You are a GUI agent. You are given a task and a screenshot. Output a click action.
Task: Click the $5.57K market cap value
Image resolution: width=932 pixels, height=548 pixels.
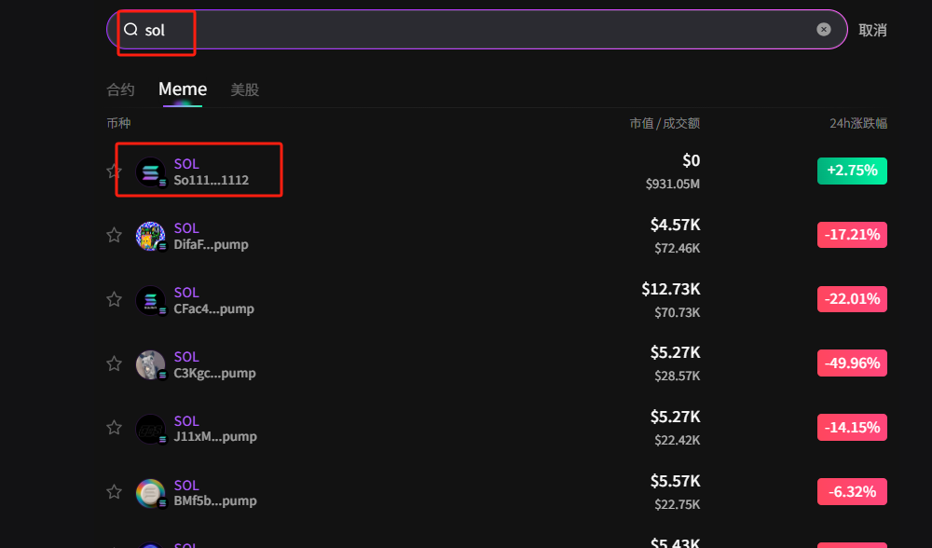675,481
